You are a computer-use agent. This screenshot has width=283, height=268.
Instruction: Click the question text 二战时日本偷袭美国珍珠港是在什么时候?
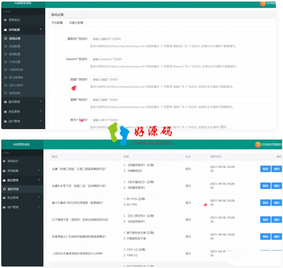(77, 253)
